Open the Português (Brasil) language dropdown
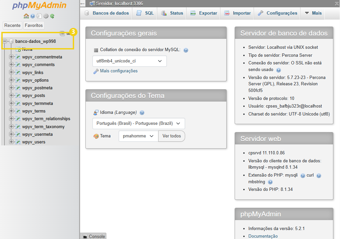 click(139, 123)
